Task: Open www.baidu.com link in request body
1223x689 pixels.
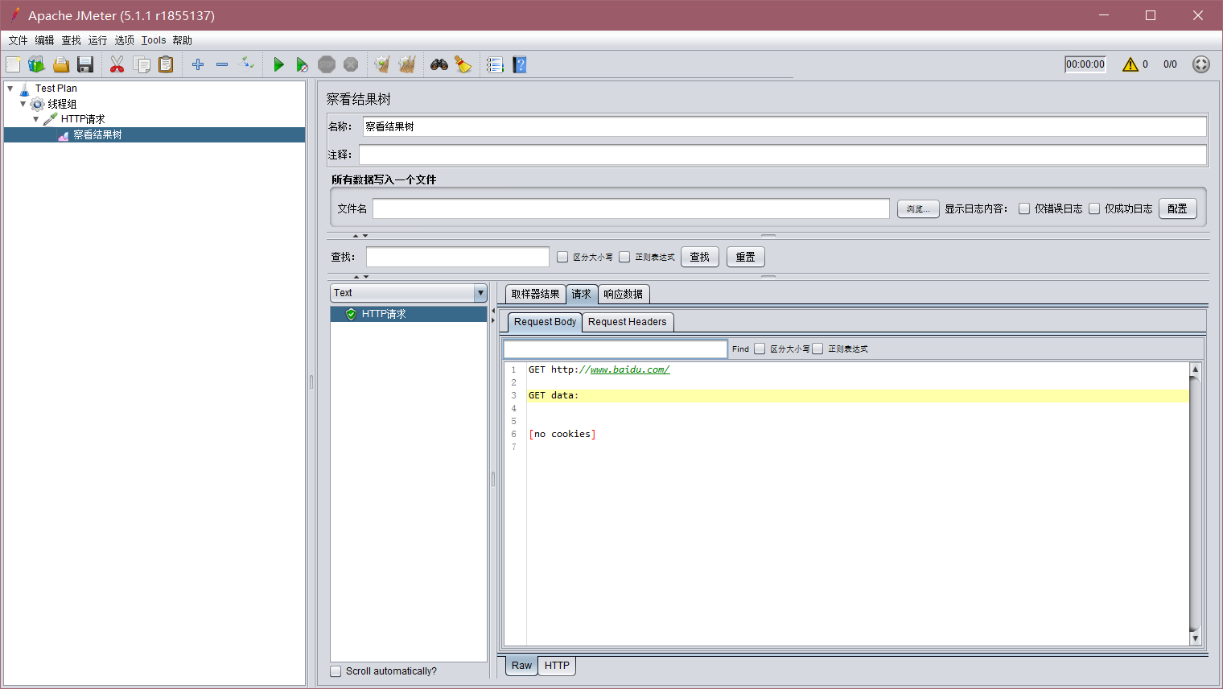Action: 630,369
